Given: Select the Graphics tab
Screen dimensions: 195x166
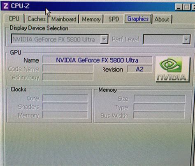Looking at the screenshot, I should pyautogui.click(x=138, y=19).
